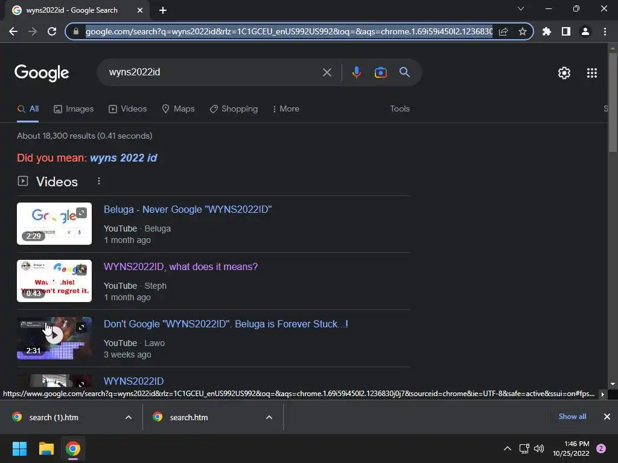Go to Google homepage via logo
The width and height of the screenshot is (618, 463).
tap(42, 73)
